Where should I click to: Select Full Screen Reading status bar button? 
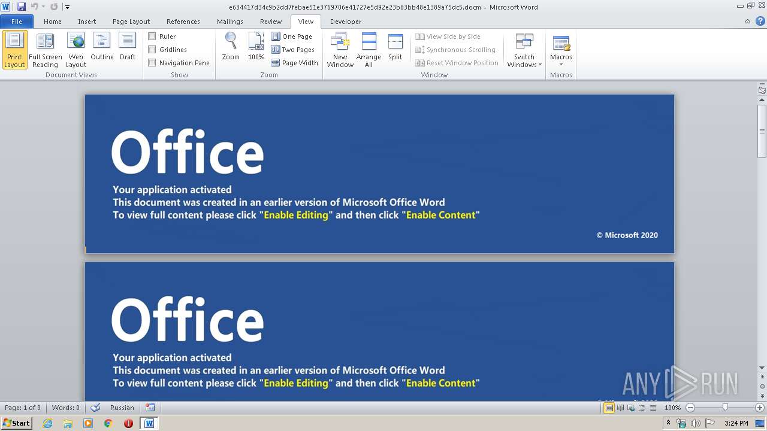coord(620,408)
